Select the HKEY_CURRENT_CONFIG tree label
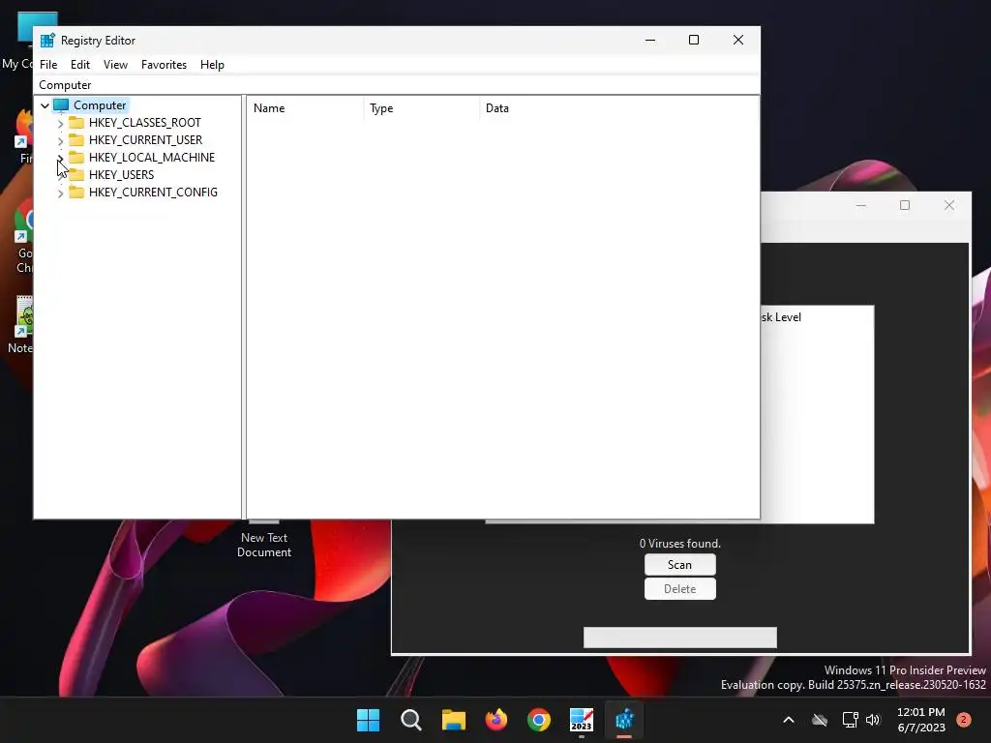 point(153,193)
